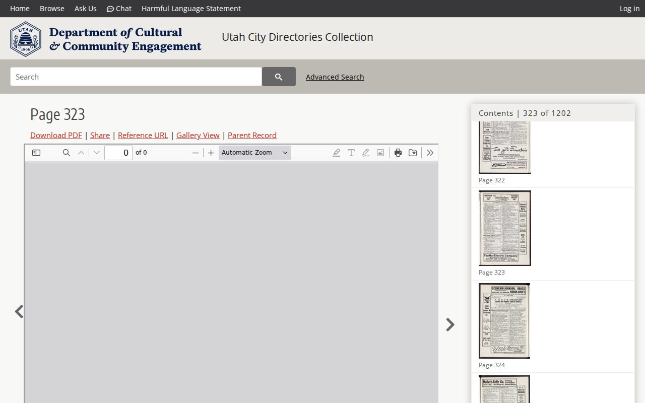Image resolution: width=645 pixels, height=403 pixels.
Task: Toggle the PDF viewer sidebar
Action: coord(36,153)
